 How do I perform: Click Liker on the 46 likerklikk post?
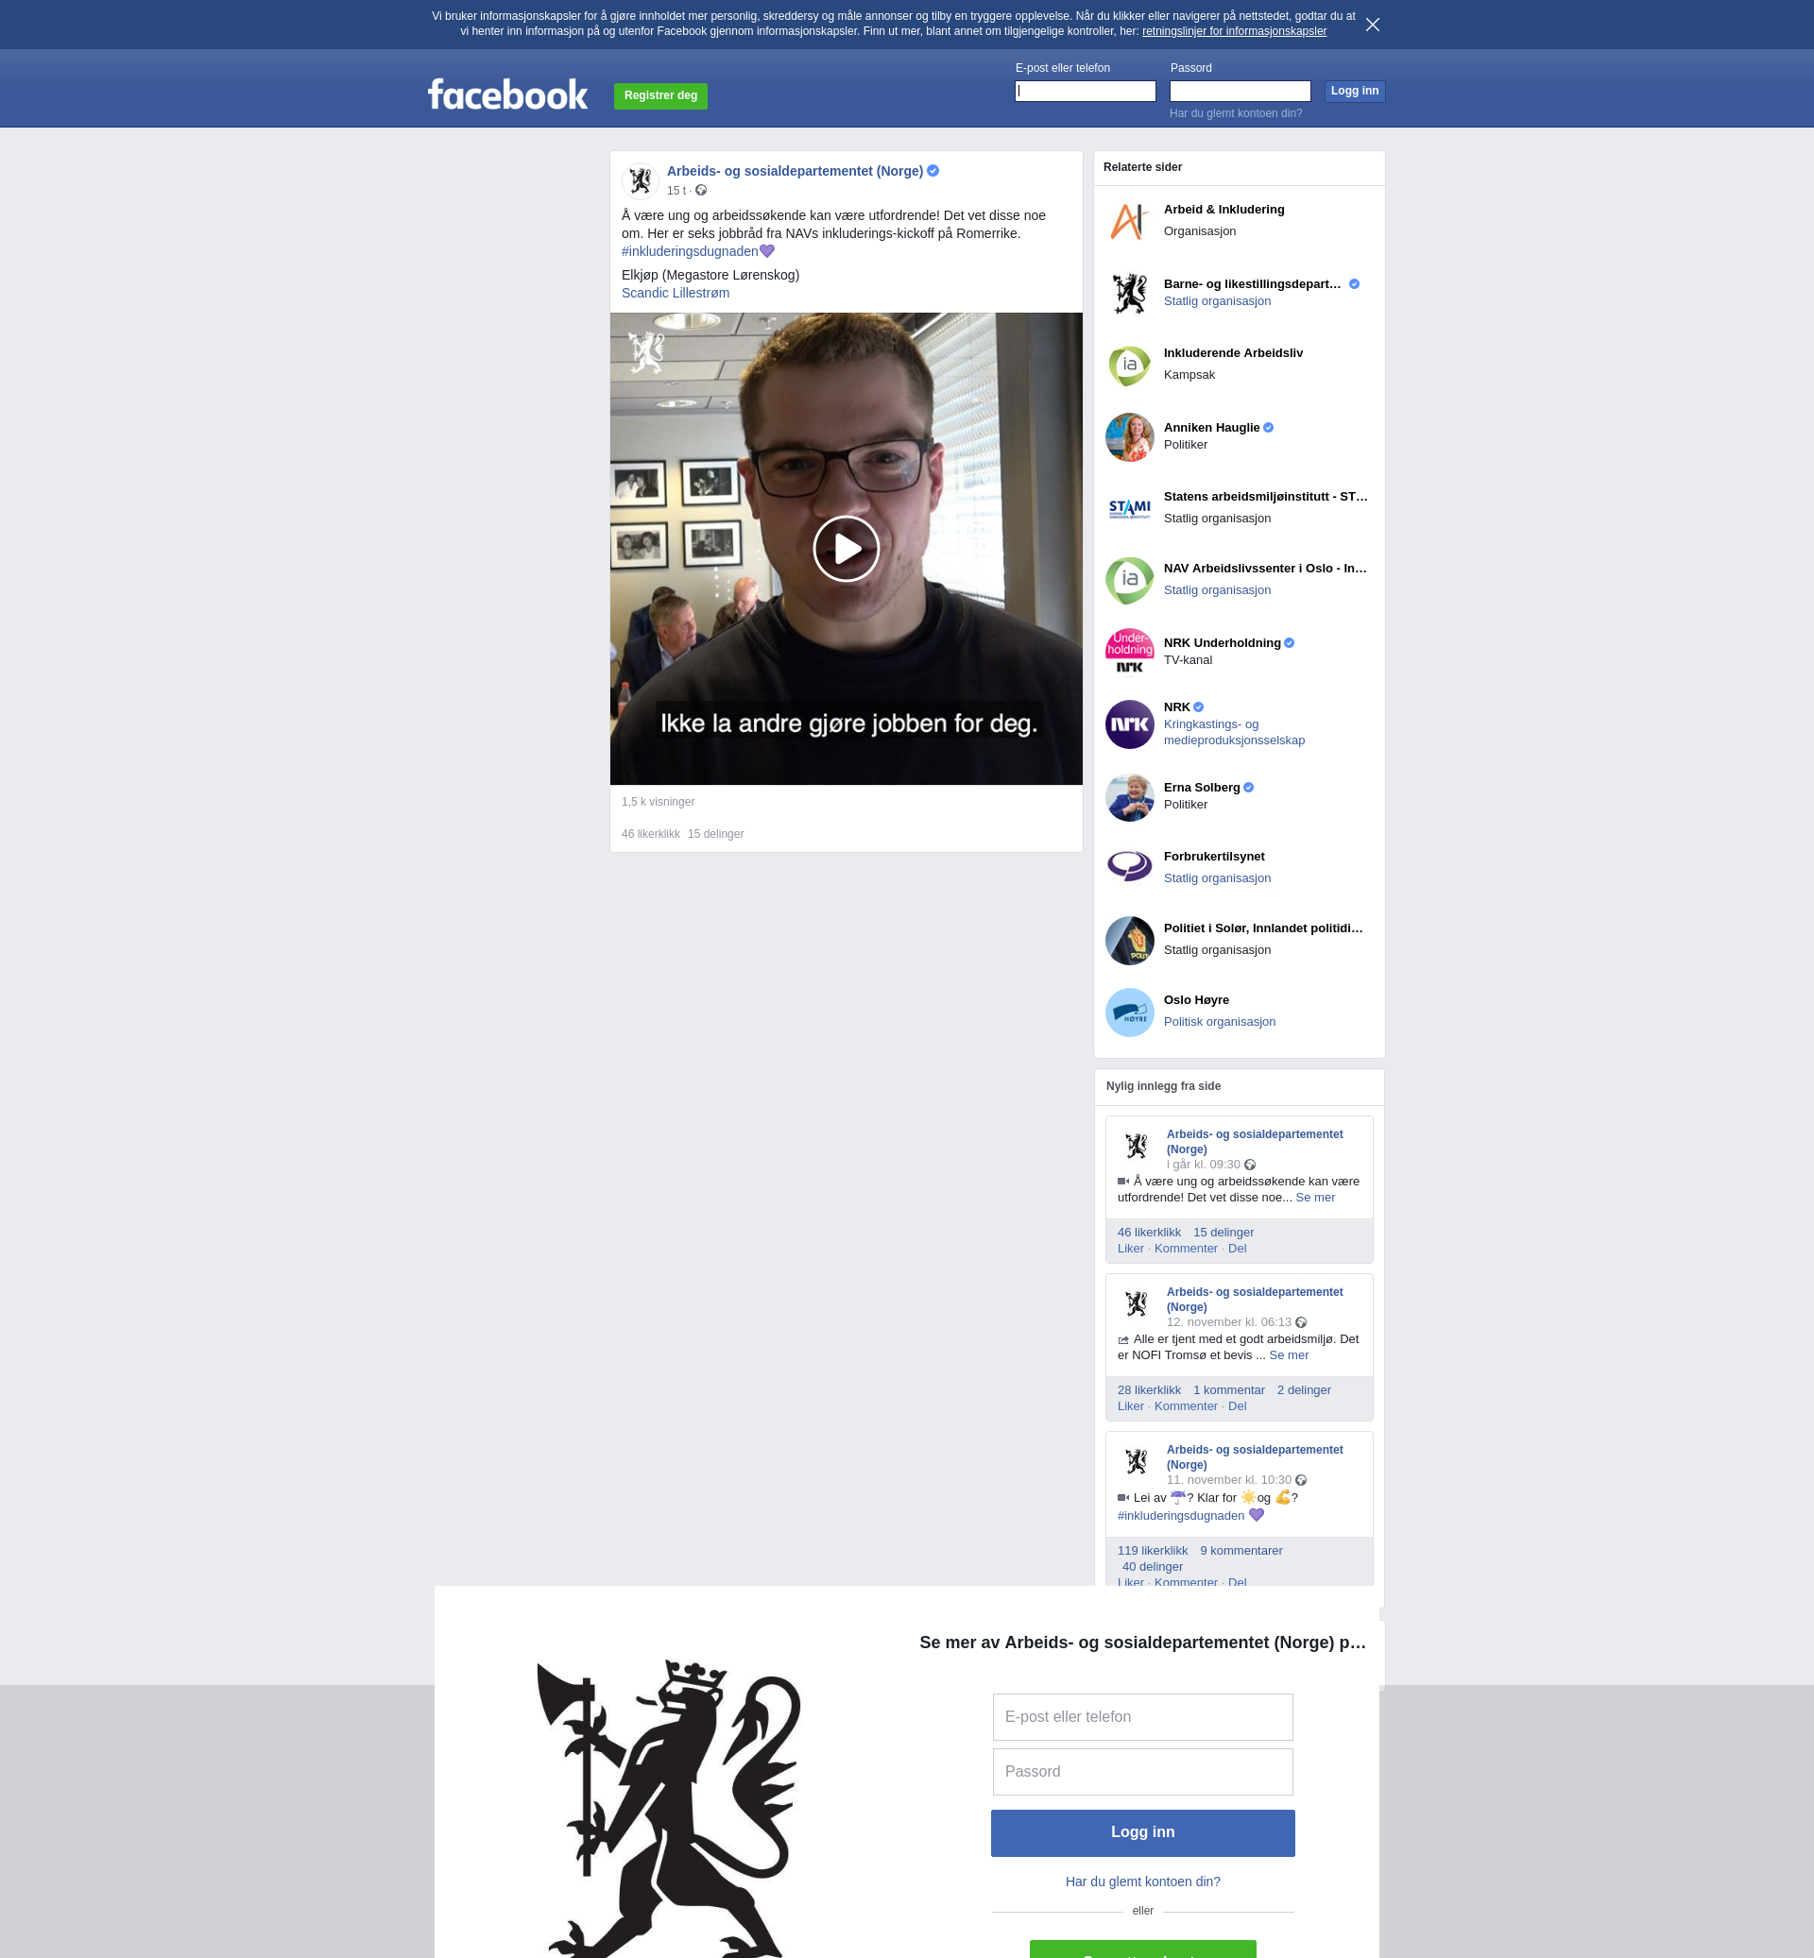(1130, 1249)
